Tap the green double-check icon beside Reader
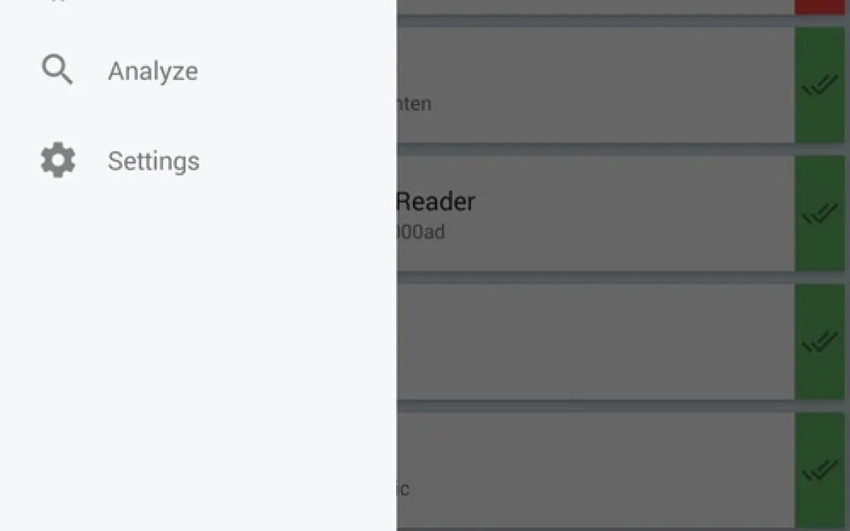The image size is (850, 531). (x=820, y=214)
